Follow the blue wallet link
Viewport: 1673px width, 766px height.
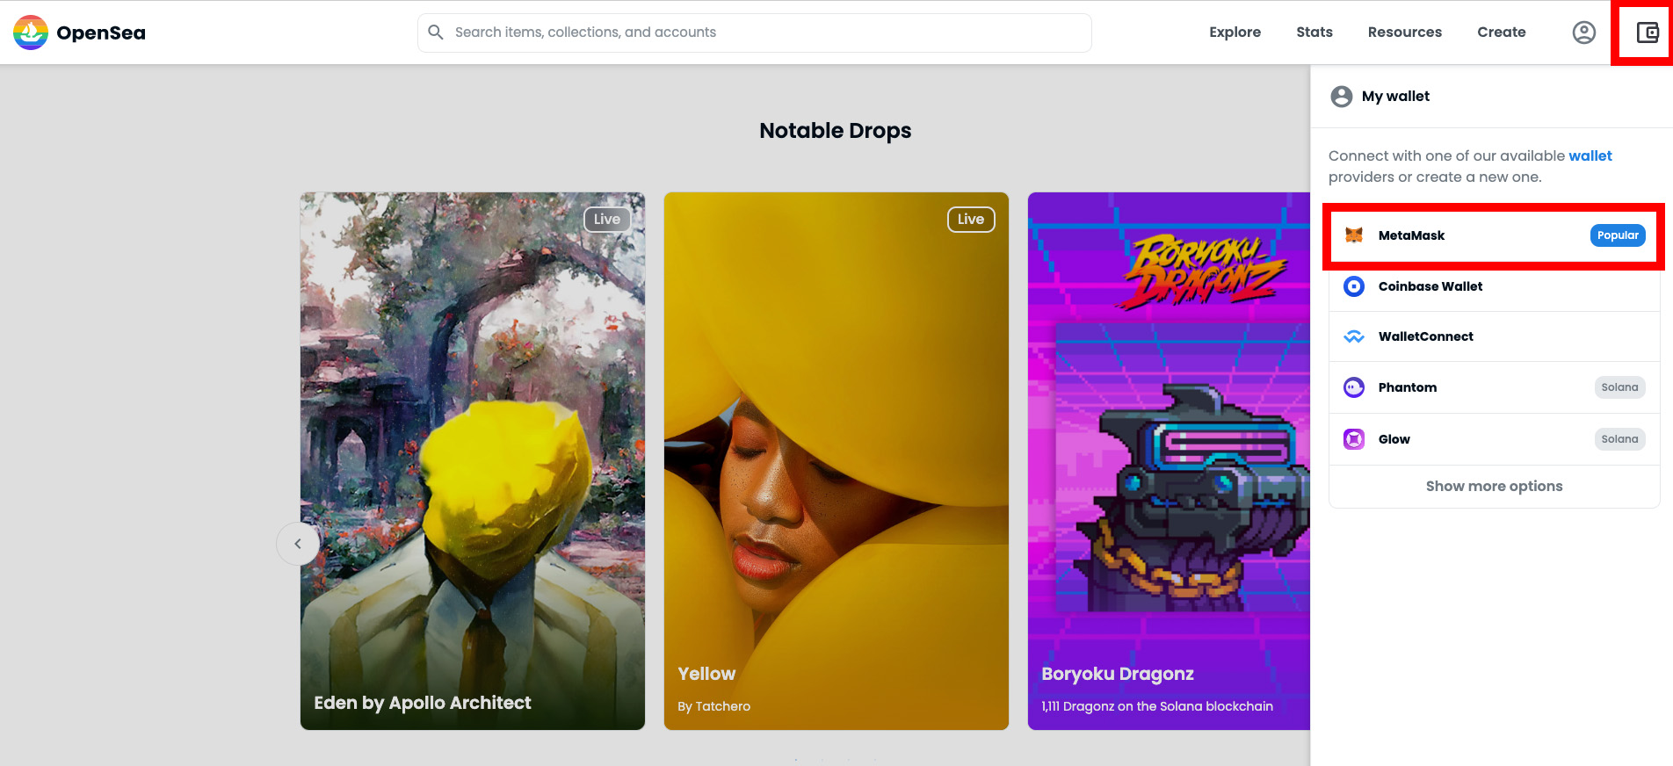pos(1590,155)
